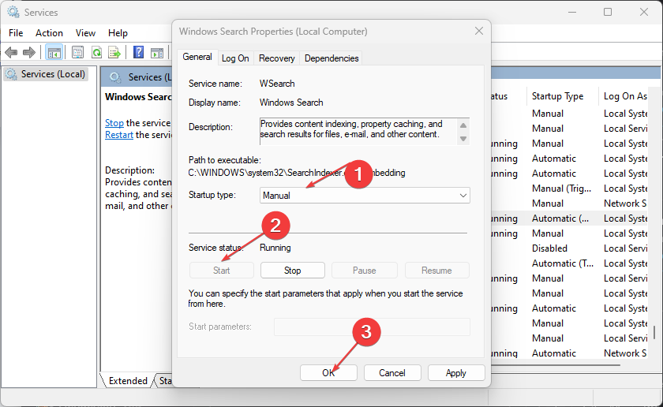Click the Resume service button

tap(436, 271)
